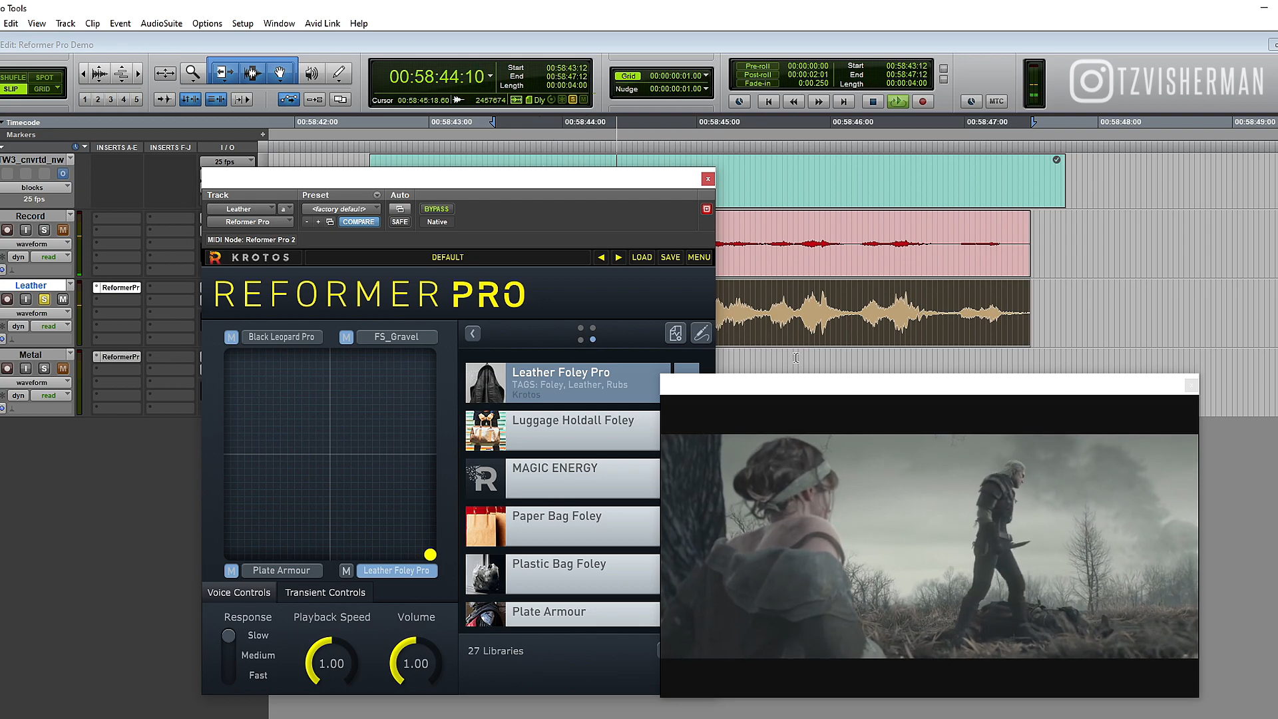The width and height of the screenshot is (1278, 719).
Task: Expand the AudioSuite menu item
Action: click(160, 24)
